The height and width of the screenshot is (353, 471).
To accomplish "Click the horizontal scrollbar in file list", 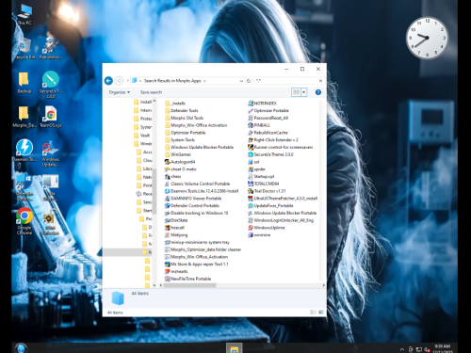I will point(189,285).
